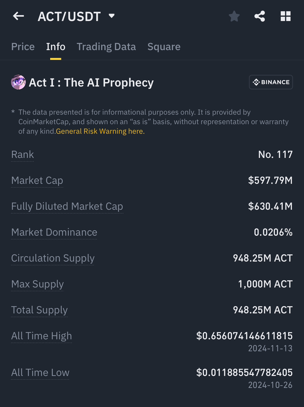Tap the All Time High label

point(41,336)
